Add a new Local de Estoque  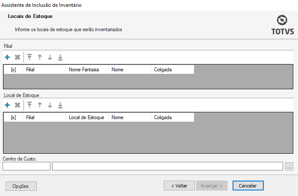click(x=7, y=105)
